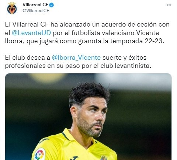The width and height of the screenshot is (177, 160).
Task: Click the blue verified checkmark badge
Action: coord(52,5)
